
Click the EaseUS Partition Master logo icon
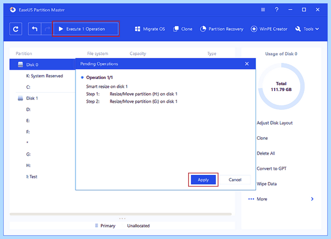[13, 10]
